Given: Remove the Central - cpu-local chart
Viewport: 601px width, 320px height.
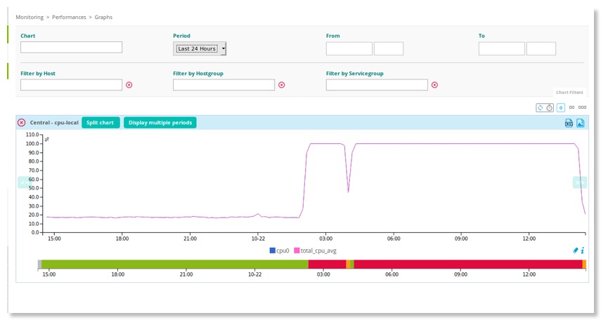Looking at the screenshot, I should pyautogui.click(x=22, y=122).
